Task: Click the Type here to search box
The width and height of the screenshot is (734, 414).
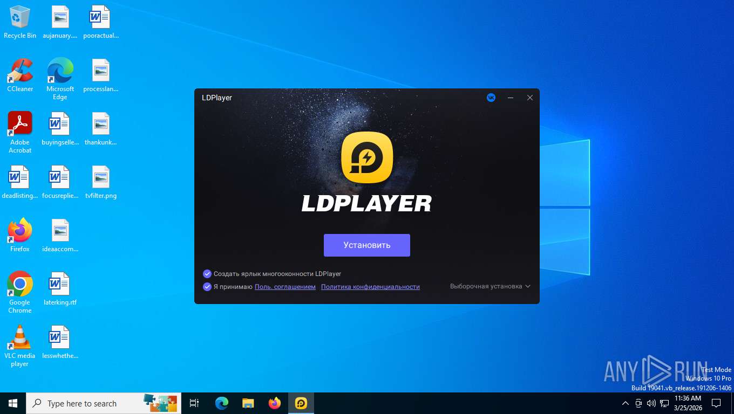Action: [104, 403]
